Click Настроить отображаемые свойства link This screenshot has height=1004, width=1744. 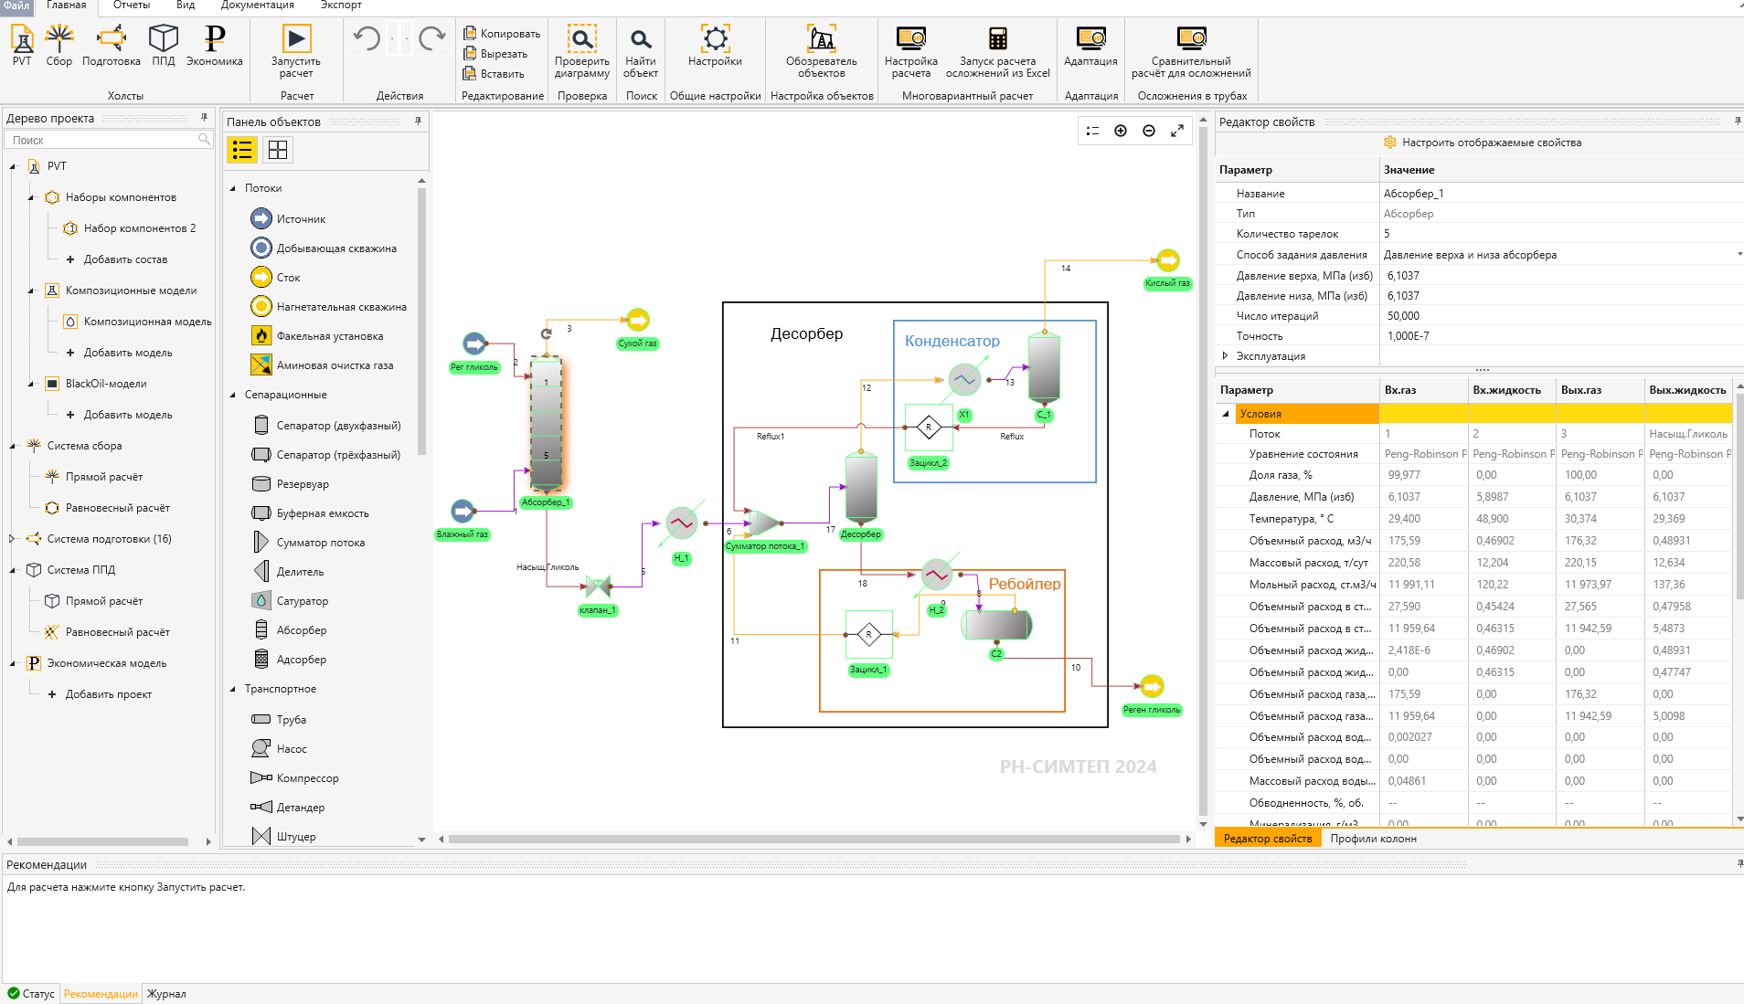pos(1482,143)
